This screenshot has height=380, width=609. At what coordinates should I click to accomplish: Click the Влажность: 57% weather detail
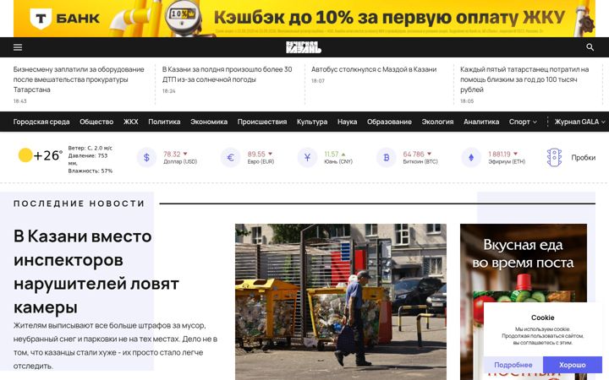[91, 171]
